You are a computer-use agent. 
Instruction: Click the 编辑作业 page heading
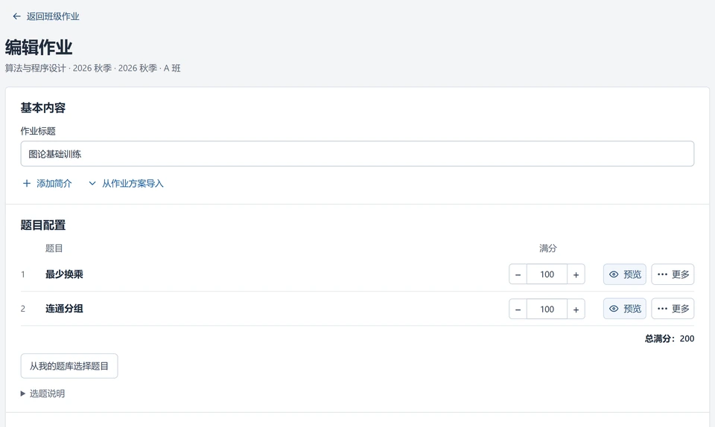[x=39, y=48]
